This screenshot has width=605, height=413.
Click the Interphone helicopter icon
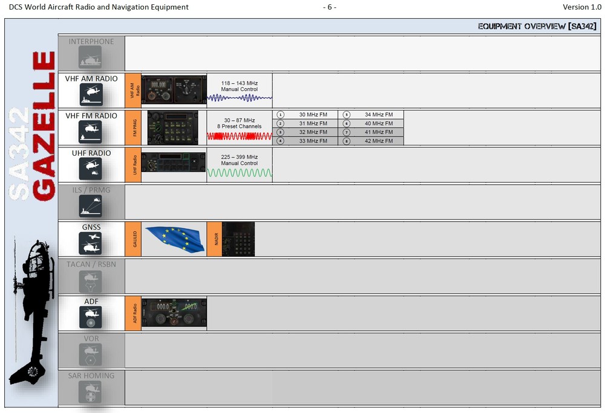pos(90,57)
